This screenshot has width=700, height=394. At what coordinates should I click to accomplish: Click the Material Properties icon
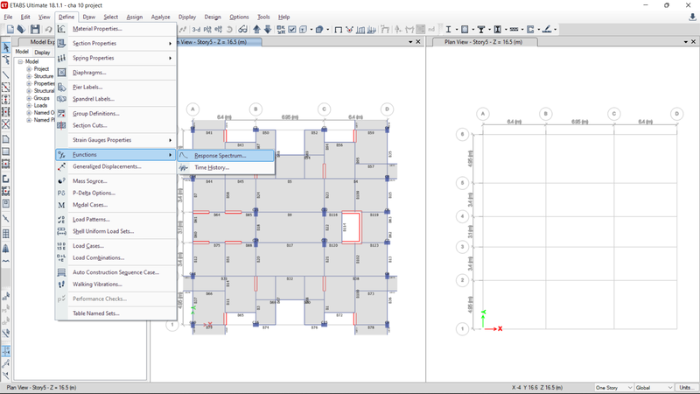tap(61, 29)
